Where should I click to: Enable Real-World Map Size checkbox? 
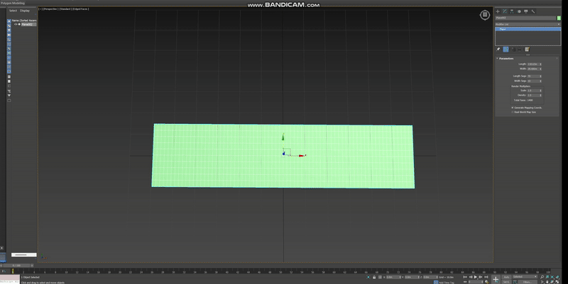(x=512, y=112)
